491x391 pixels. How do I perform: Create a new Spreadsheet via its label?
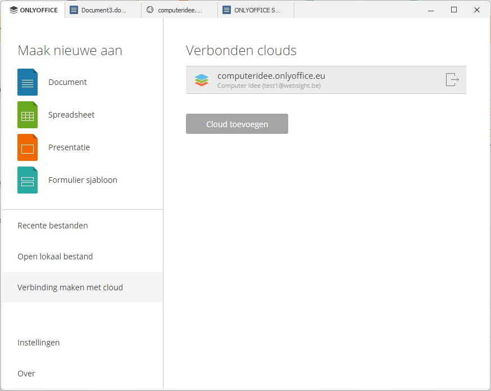click(71, 115)
